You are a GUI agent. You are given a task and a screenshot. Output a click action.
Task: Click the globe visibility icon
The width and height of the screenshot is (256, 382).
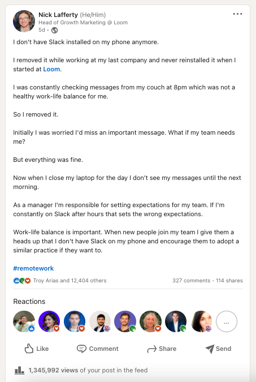(x=54, y=30)
